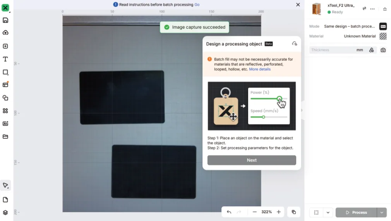Open the Mode batch processing dropdown

pyautogui.click(x=349, y=26)
